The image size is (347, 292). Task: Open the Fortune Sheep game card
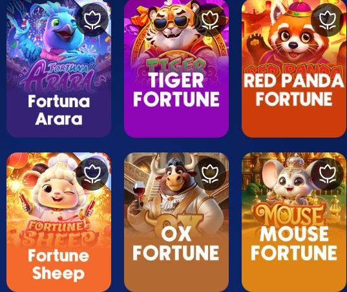click(x=59, y=222)
